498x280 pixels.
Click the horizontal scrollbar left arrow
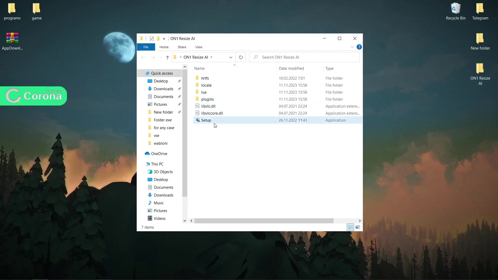tap(191, 221)
